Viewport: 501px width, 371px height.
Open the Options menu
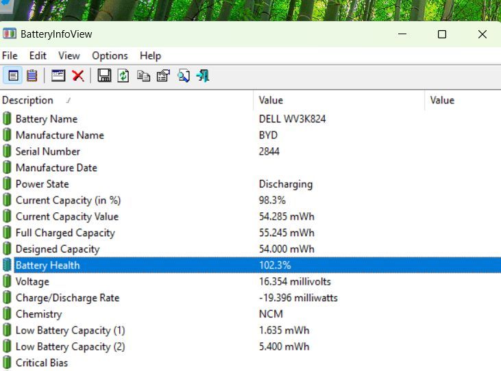pyautogui.click(x=110, y=55)
